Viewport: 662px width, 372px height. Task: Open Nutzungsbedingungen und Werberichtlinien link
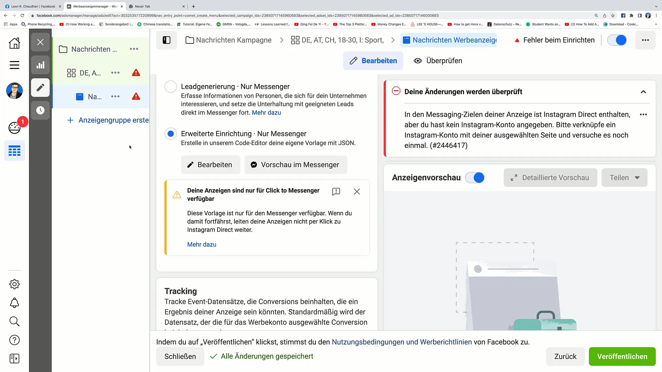tap(402, 342)
